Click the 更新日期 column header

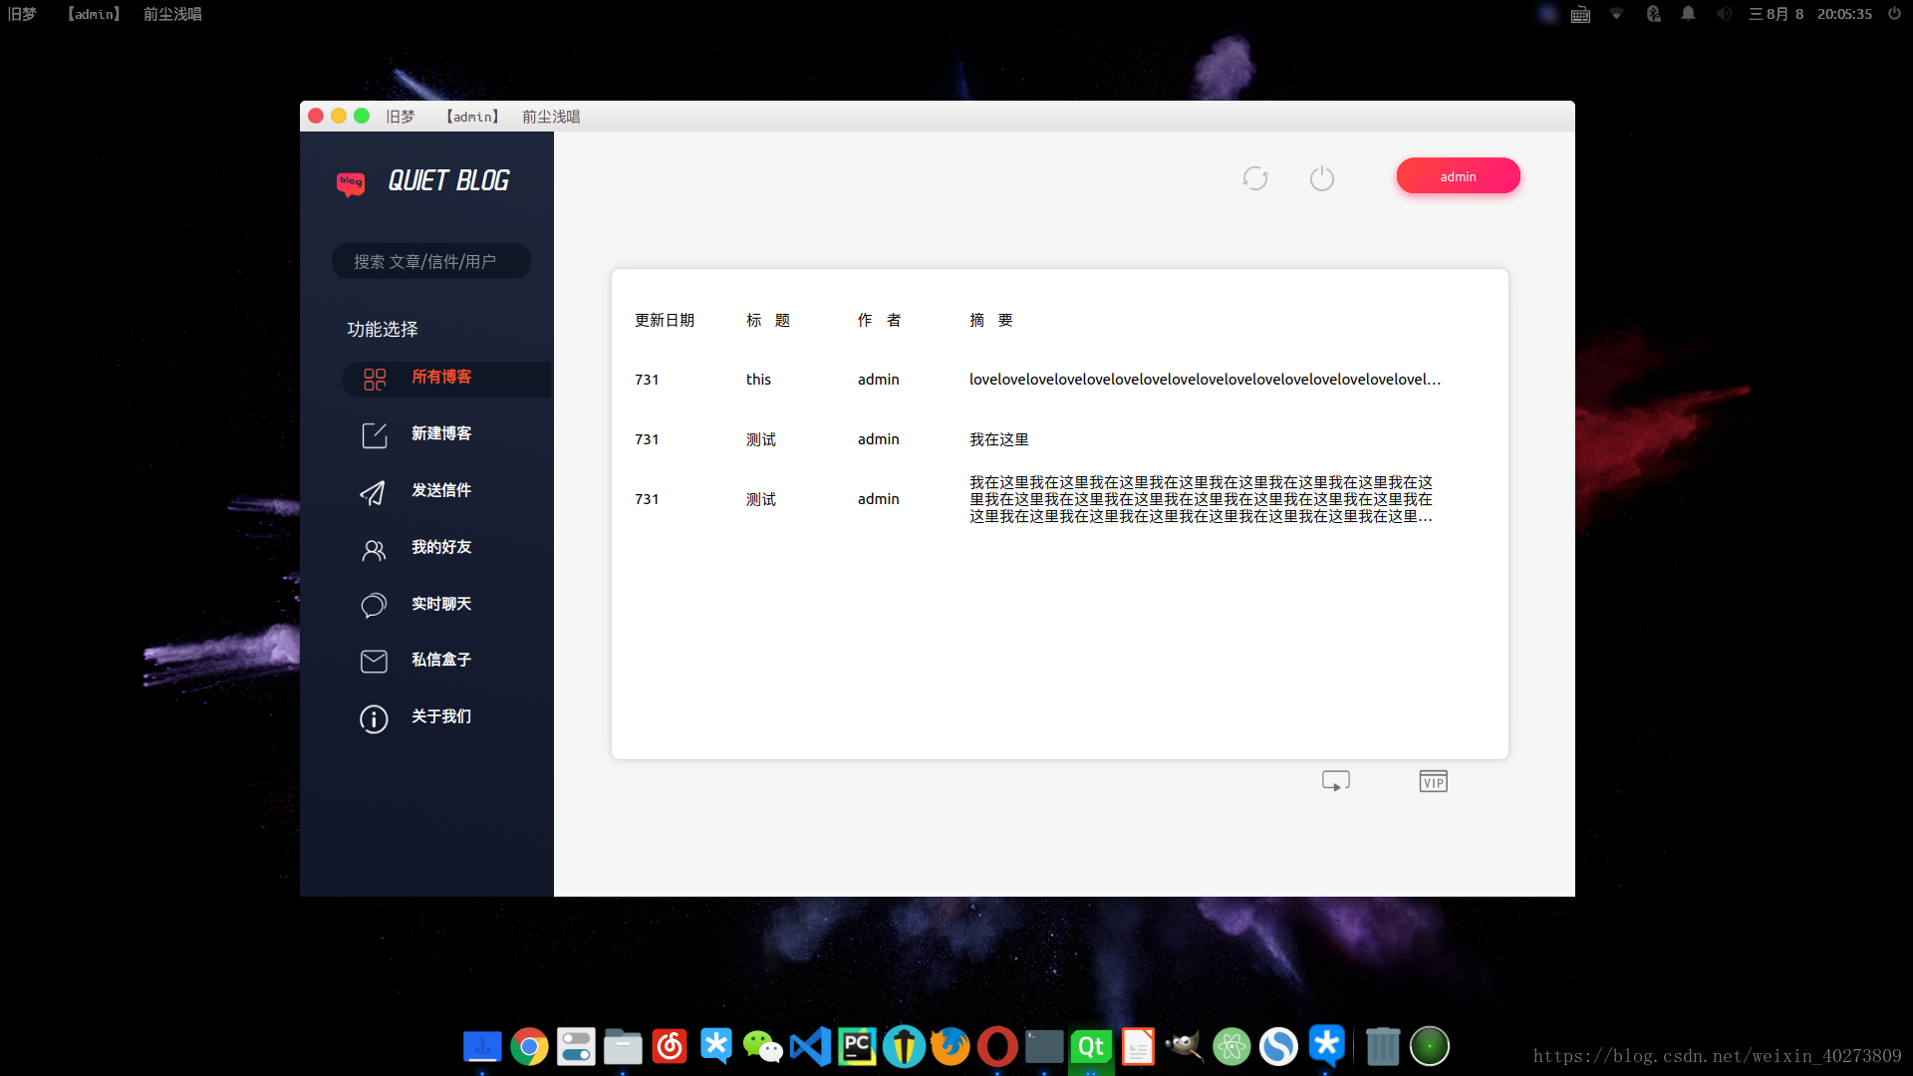click(665, 320)
